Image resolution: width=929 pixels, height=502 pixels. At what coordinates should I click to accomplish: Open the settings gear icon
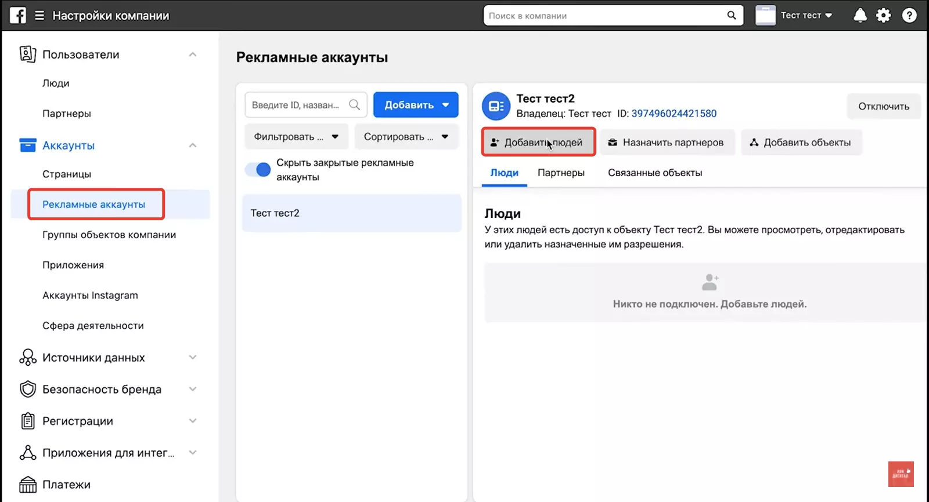click(884, 16)
